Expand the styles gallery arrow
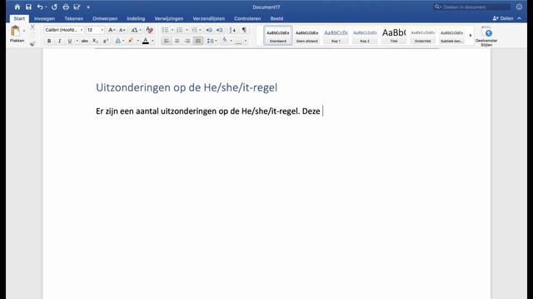The height and width of the screenshot is (299, 533). (471, 36)
